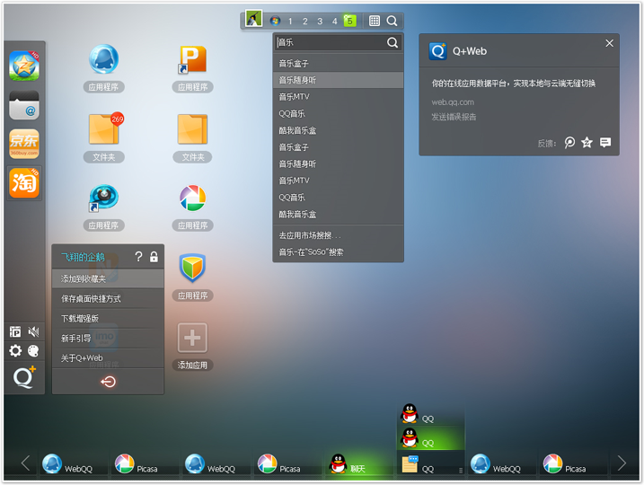Open the Qzone star icon in sidebar
644x485 pixels.
[24, 66]
